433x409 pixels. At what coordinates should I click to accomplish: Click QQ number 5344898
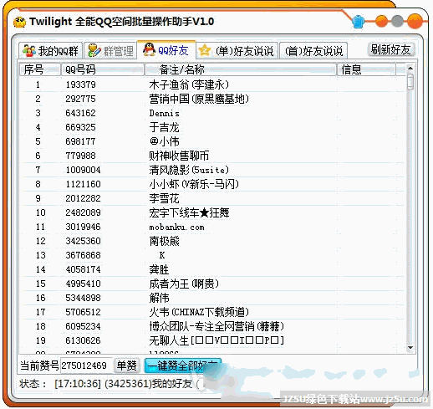point(83,298)
